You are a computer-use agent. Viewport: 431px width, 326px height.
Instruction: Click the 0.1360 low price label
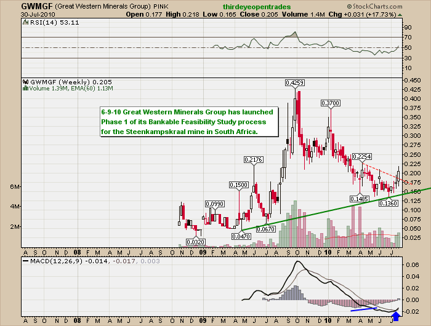[x=388, y=203]
